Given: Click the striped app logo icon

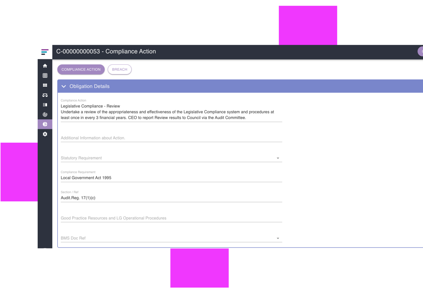Looking at the screenshot, I should pos(45,52).
